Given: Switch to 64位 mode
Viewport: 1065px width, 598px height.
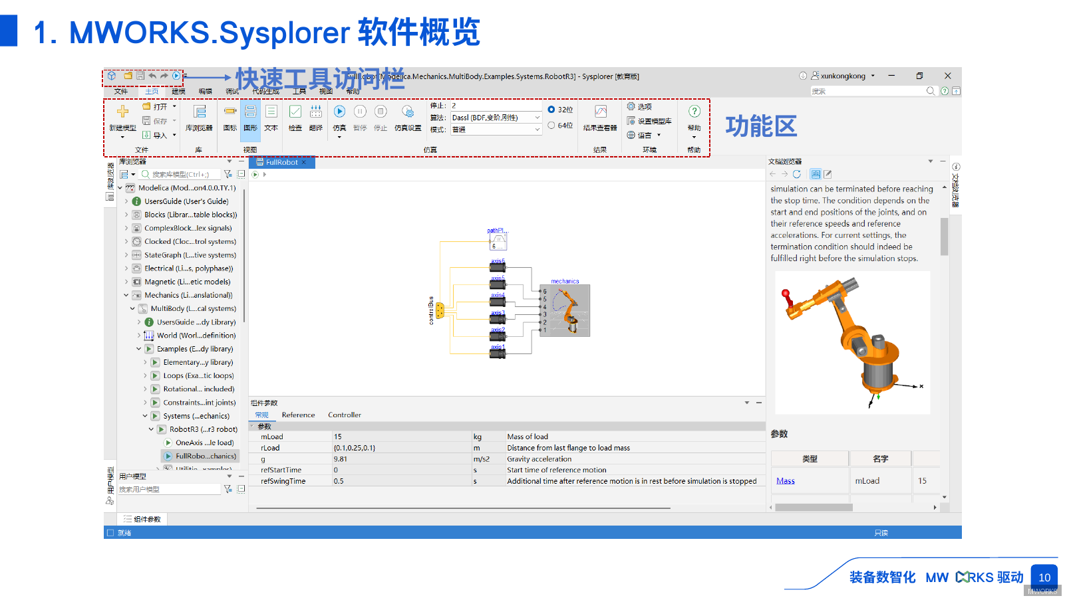Looking at the screenshot, I should (x=551, y=124).
